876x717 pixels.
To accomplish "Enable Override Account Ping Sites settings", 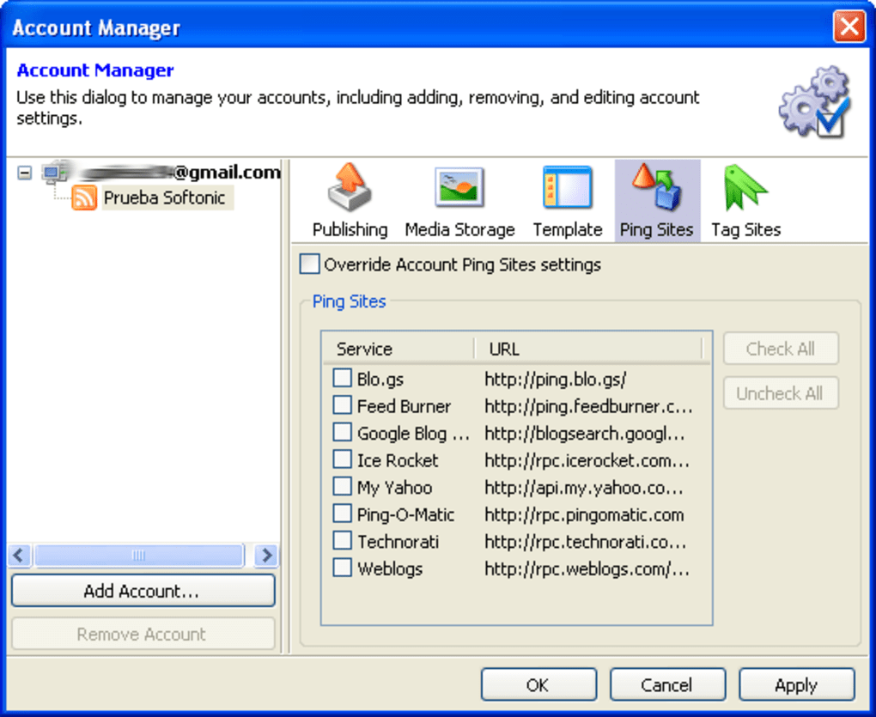I will click(309, 264).
